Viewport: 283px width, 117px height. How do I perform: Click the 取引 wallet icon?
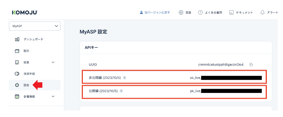(17, 51)
